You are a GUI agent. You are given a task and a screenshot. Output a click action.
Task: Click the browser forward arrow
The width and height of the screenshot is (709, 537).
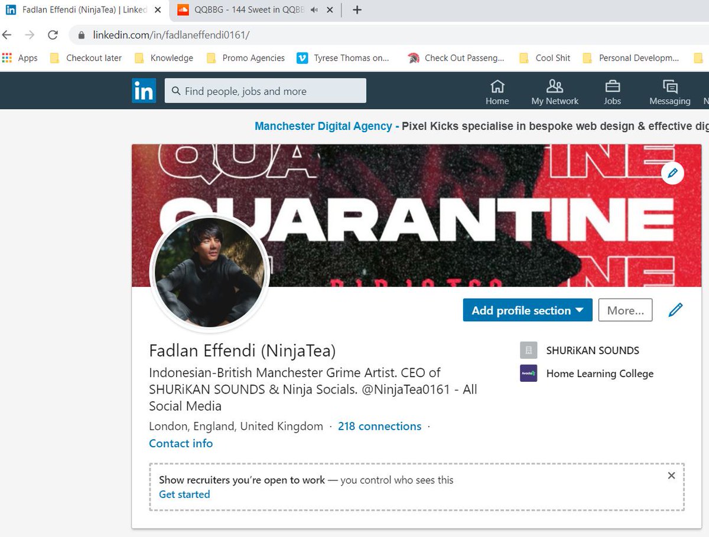pyautogui.click(x=30, y=35)
